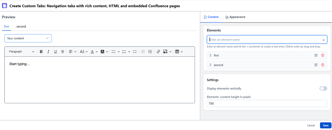This screenshot has height=130, width=332.
Task: Insert a numbered list
Action: click(124, 52)
